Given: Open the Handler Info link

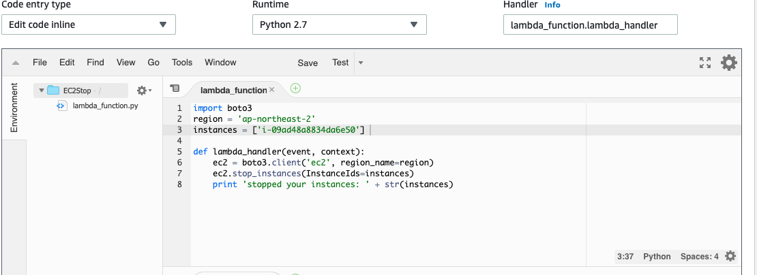Looking at the screenshot, I should tap(552, 5).
